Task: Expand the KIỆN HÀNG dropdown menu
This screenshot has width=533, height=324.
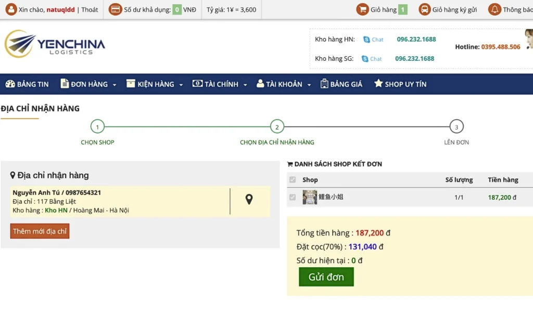Action: [x=155, y=84]
